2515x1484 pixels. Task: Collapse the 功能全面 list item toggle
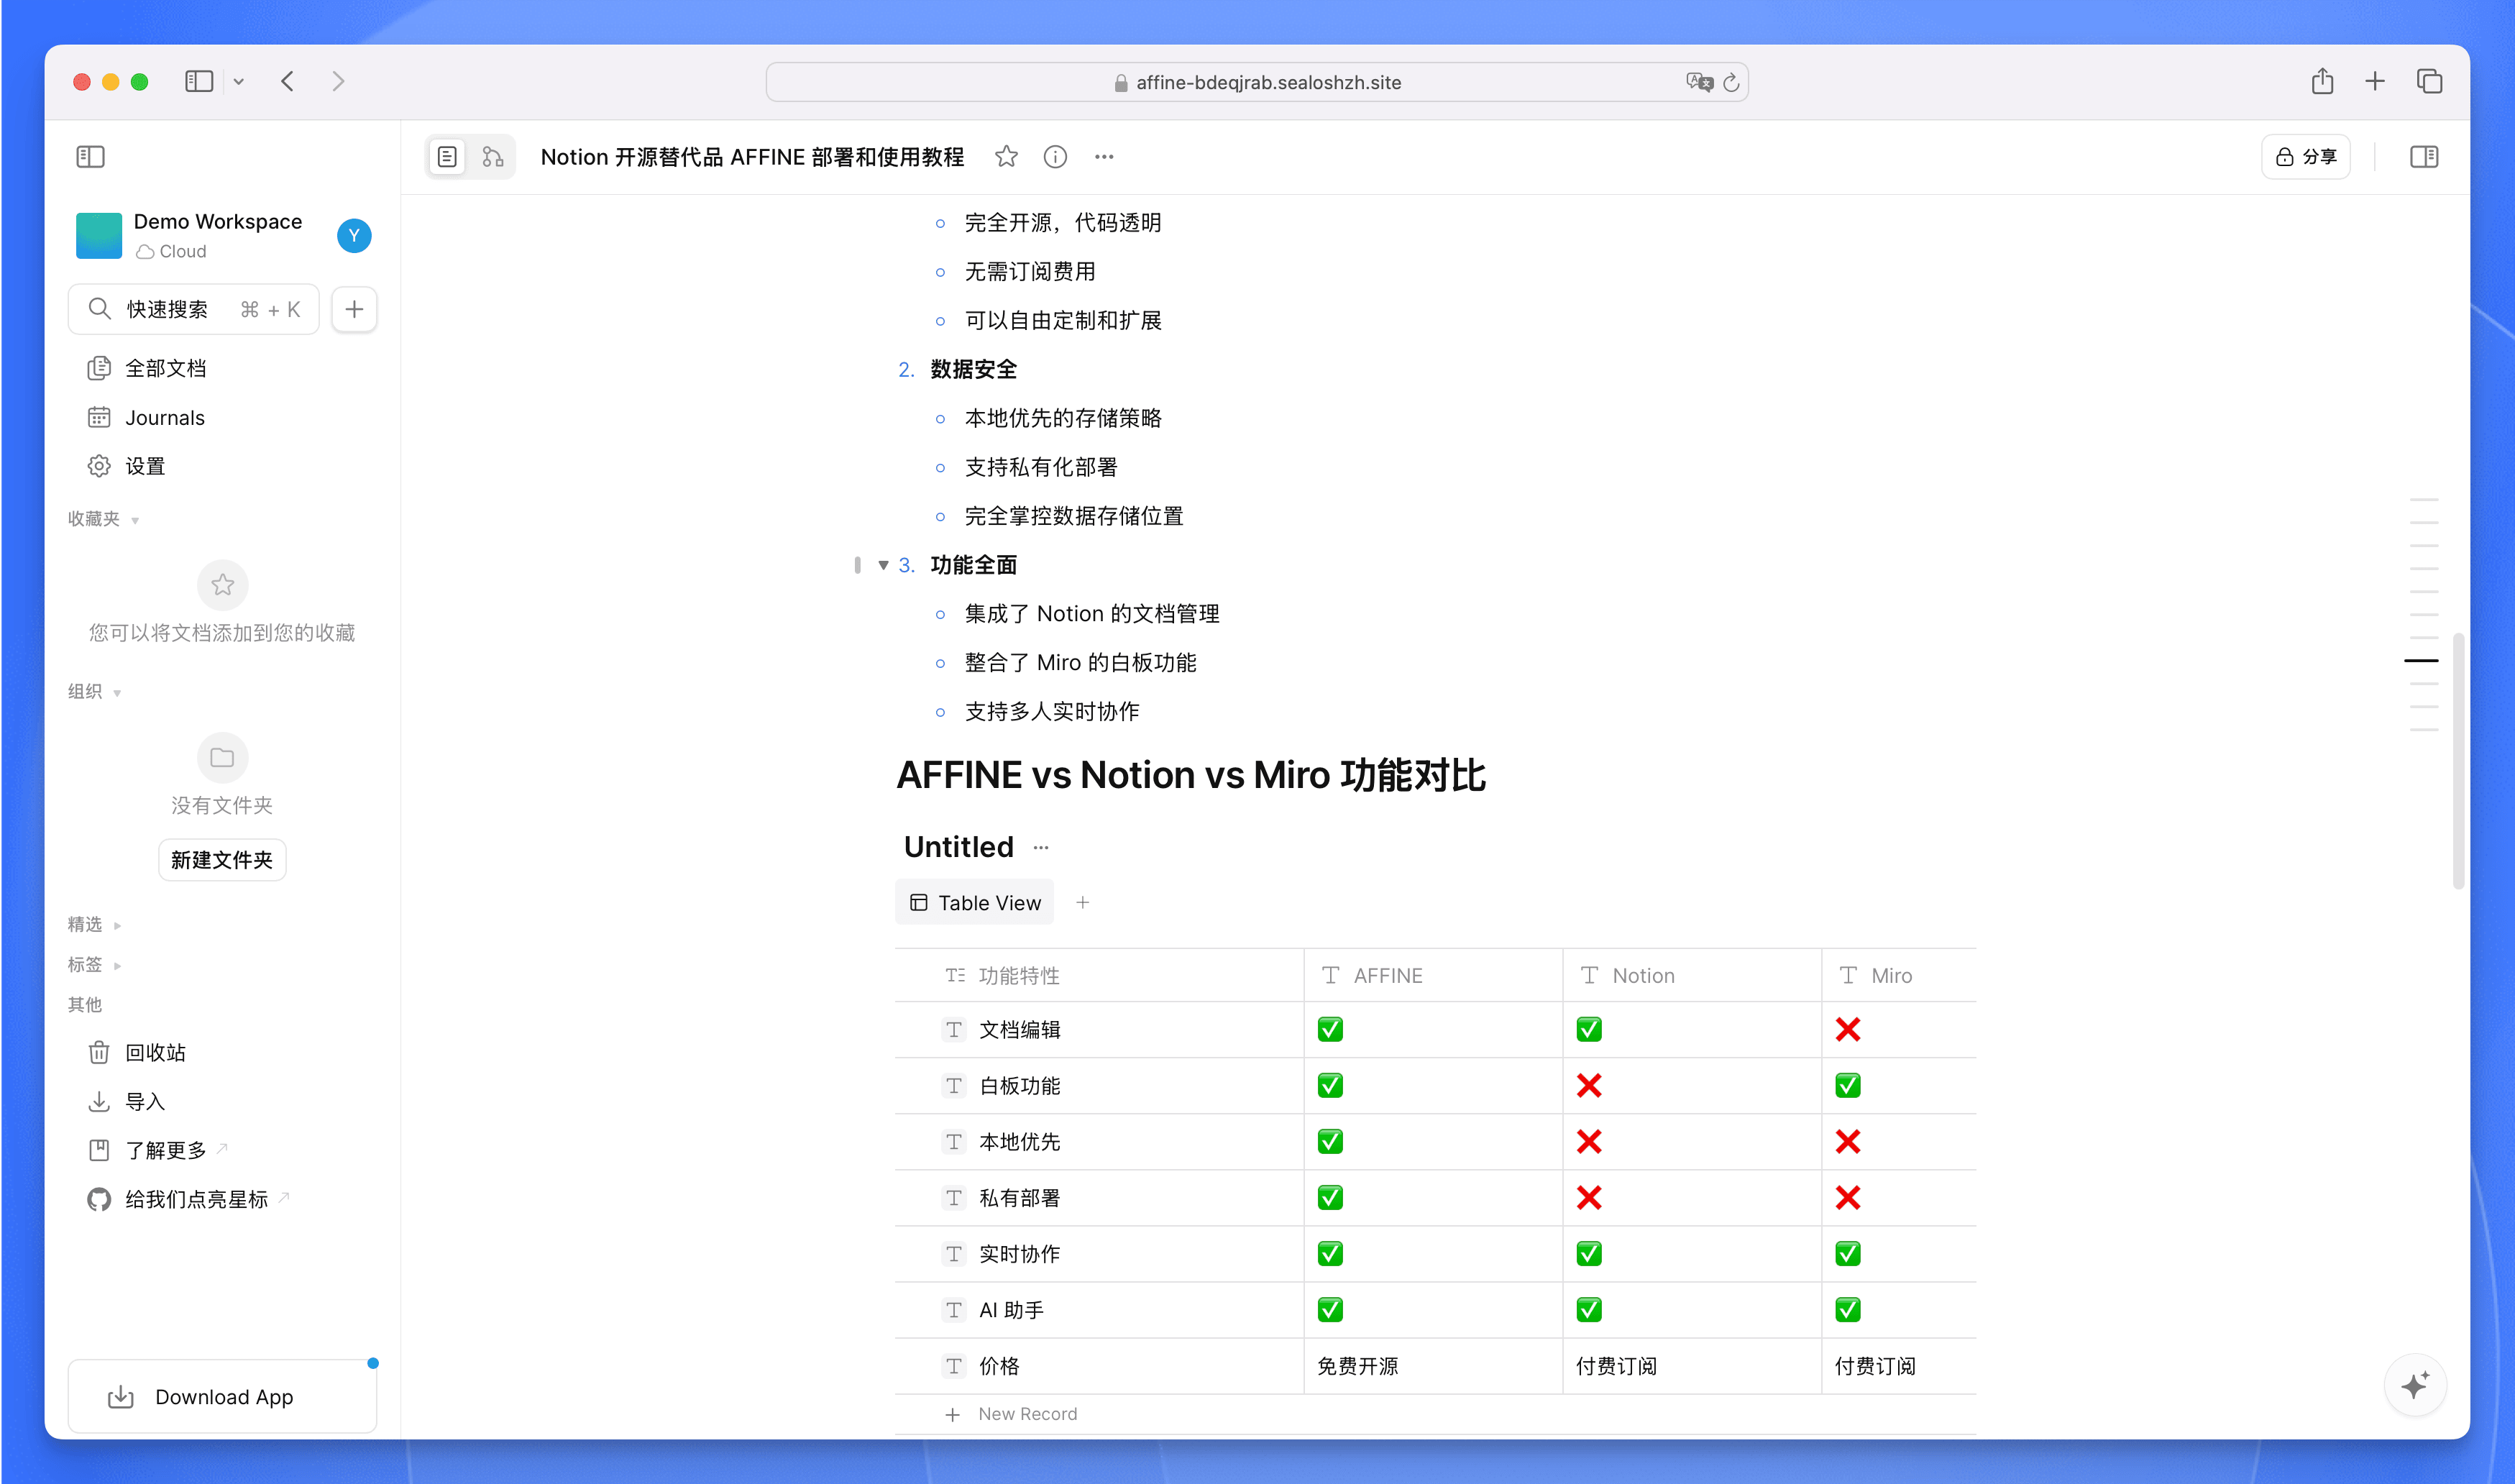pos(883,565)
